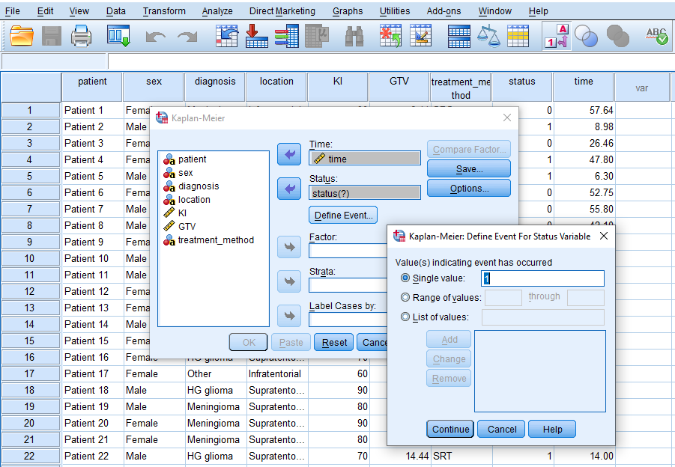Click the Single value text input field
Viewport: 675px width, 467px height.
[542, 278]
